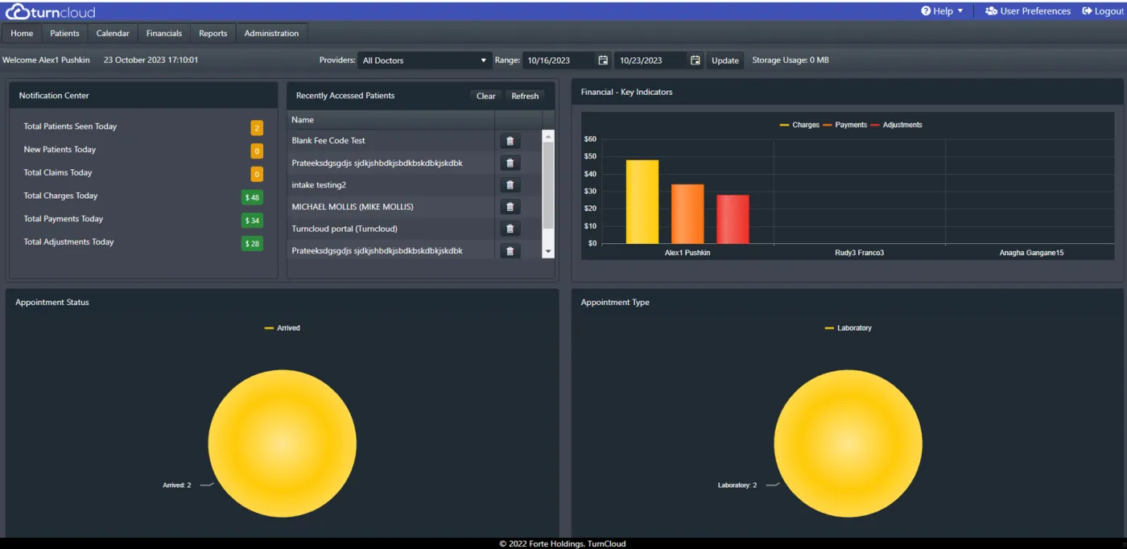The width and height of the screenshot is (1127, 549).
Task: Toggle the Charges series in chart legend
Action: pyautogui.click(x=799, y=125)
